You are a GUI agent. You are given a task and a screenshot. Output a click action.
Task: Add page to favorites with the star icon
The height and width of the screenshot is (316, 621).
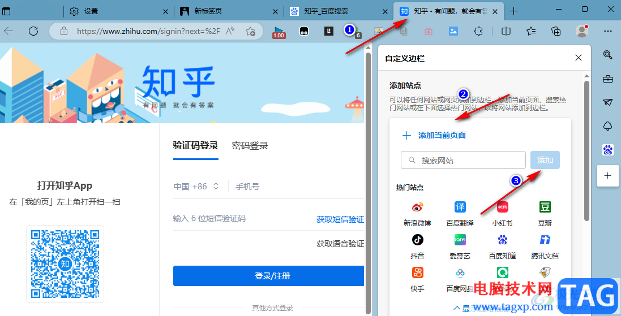tap(250, 31)
